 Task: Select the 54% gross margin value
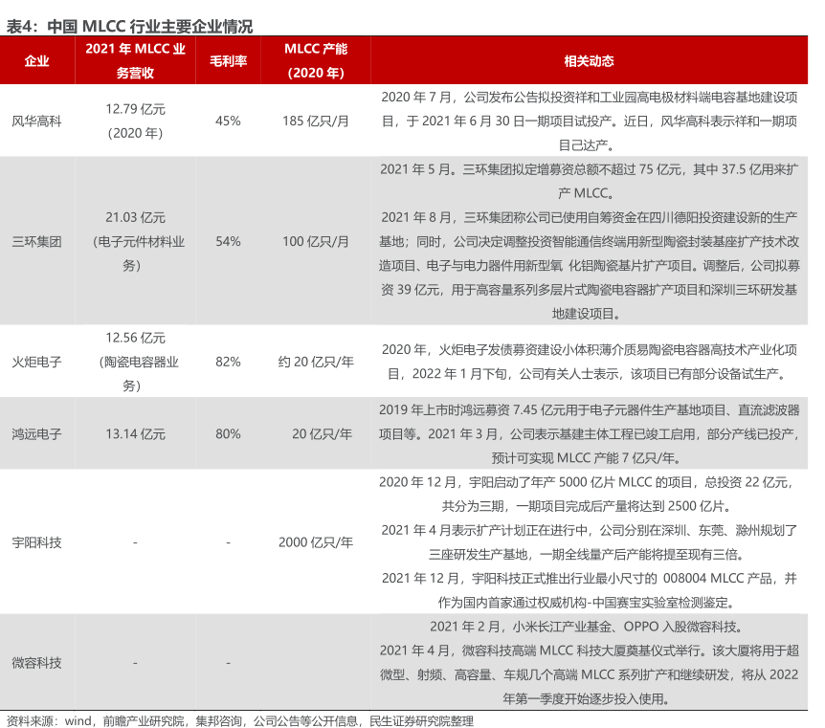pyautogui.click(x=228, y=242)
